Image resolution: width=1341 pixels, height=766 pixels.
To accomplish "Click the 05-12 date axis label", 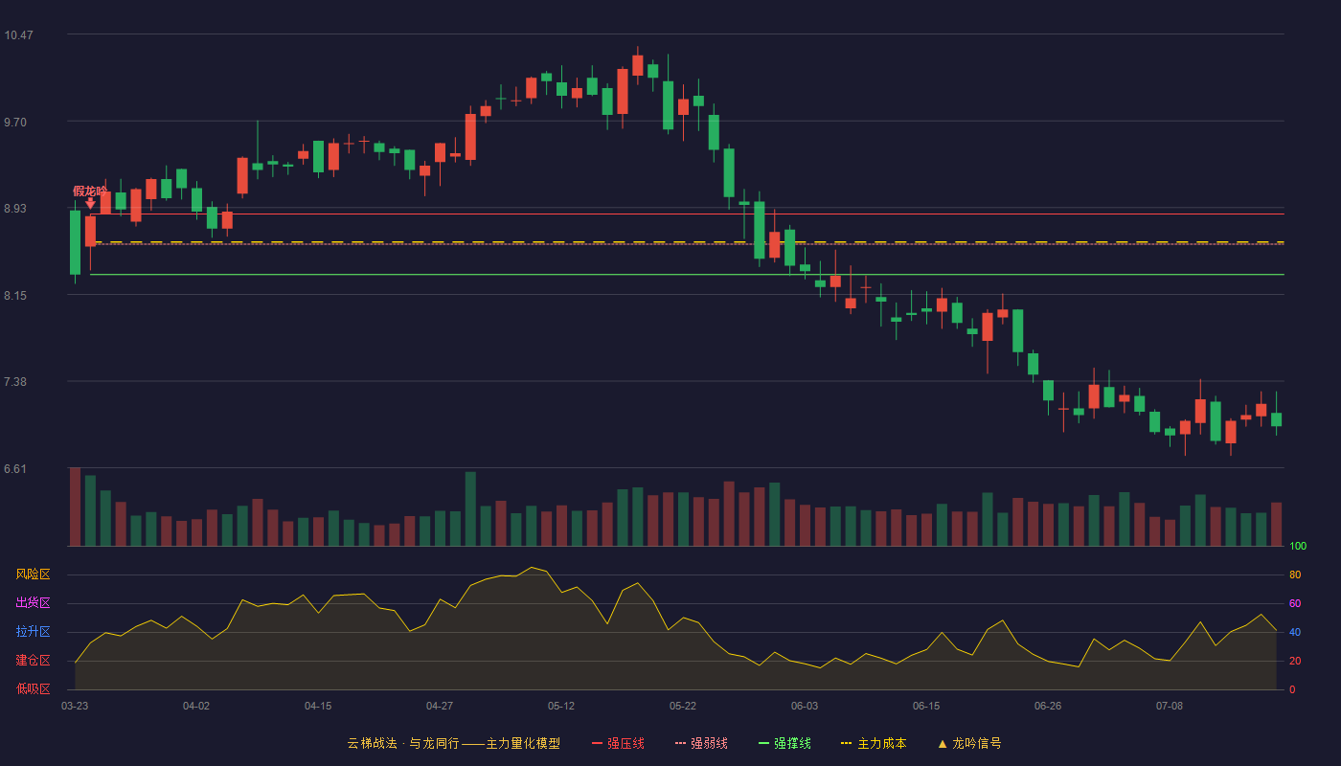I will click(561, 706).
